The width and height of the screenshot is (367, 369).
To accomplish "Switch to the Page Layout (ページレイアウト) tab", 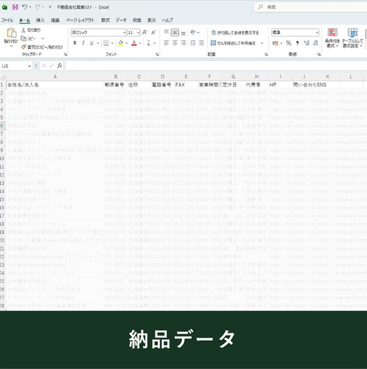I will (x=80, y=20).
